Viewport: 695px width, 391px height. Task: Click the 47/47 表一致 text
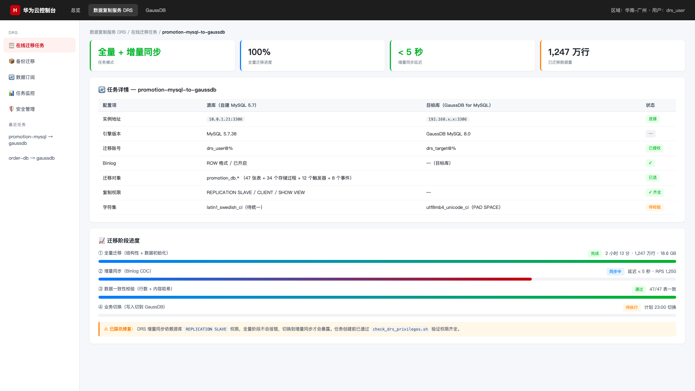pyautogui.click(x=663, y=289)
